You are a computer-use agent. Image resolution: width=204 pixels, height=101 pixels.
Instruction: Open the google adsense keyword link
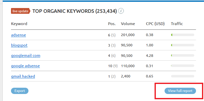point(25,66)
